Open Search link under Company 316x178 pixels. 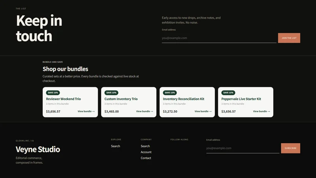[x=145, y=146]
